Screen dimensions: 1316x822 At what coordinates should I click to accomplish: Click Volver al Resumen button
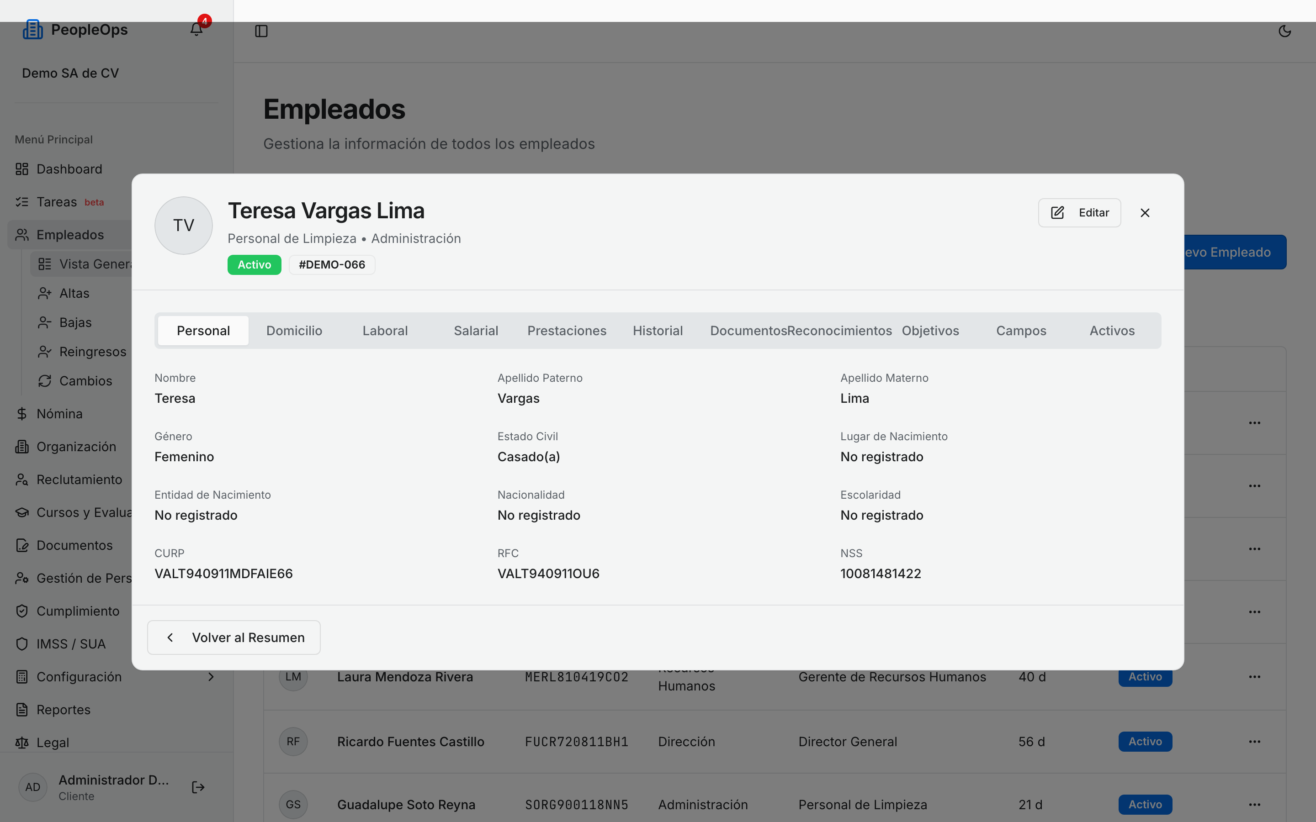pyautogui.click(x=234, y=637)
